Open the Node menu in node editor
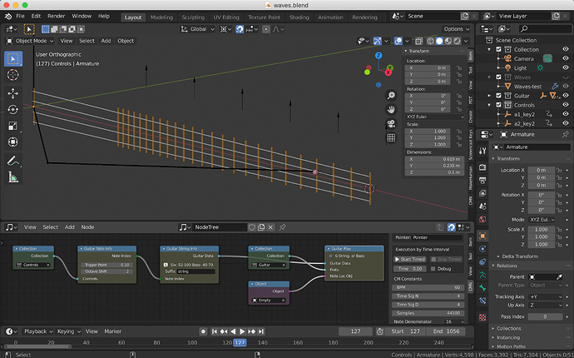Image resolution: width=574 pixels, height=358 pixels. [87, 227]
